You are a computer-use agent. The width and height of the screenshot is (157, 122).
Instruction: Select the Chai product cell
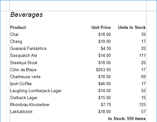pyautogui.click(x=14, y=34)
